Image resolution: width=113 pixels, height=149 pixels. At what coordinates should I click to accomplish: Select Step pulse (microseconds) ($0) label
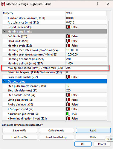27,86
